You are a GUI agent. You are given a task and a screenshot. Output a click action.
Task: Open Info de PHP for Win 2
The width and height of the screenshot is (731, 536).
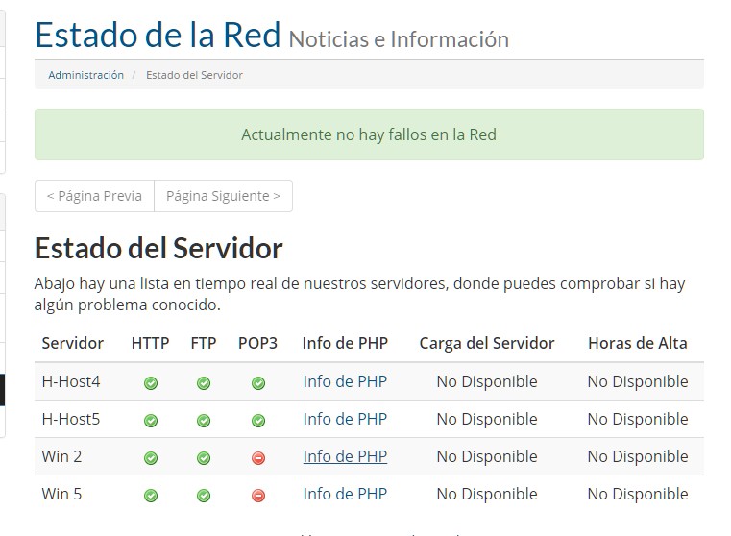[x=345, y=456]
